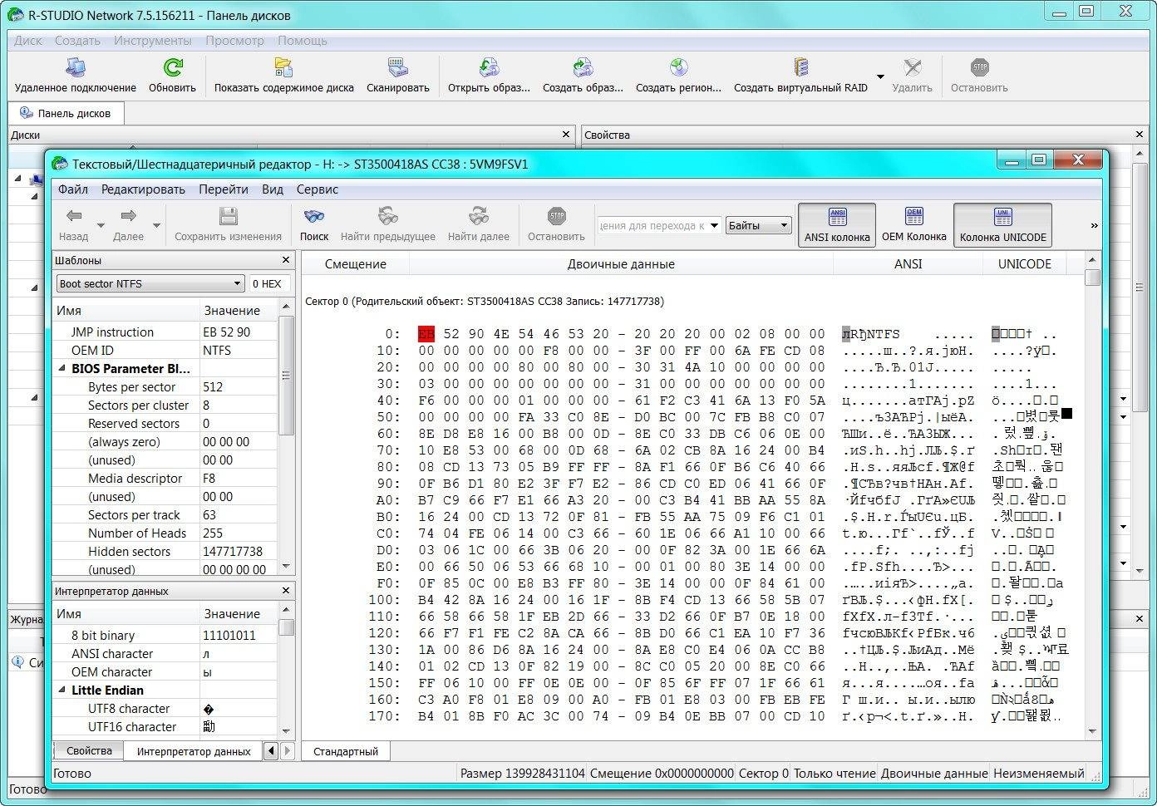Close the Диски panel in main window
Viewport: 1157px width, 806px height.
coord(566,135)
